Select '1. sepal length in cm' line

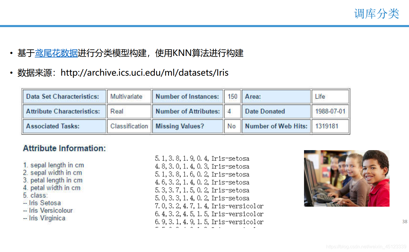(x=53, y=165)
